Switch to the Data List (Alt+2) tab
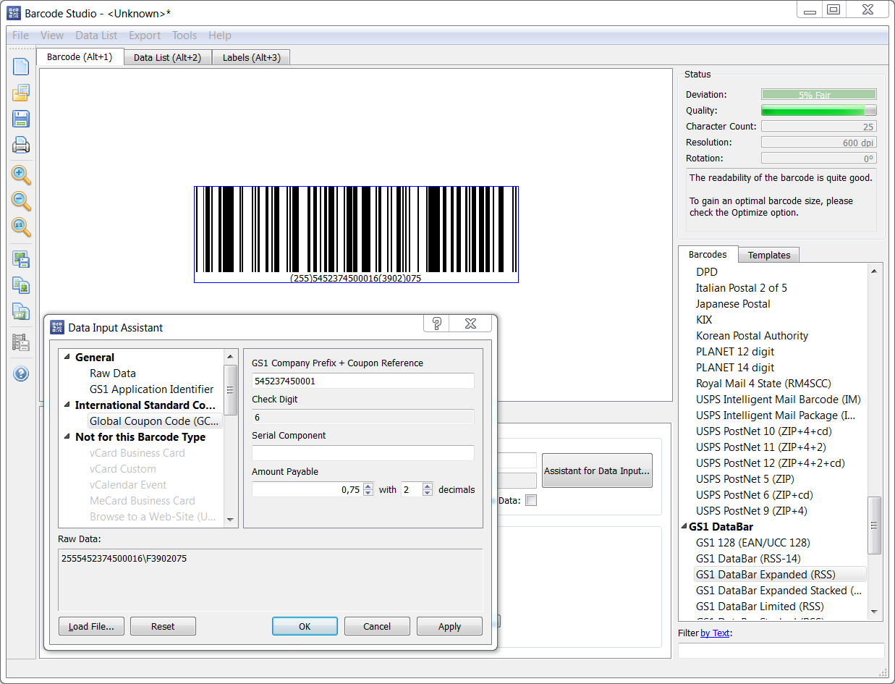Viewport: 895px width, 684px height. pyautogui.click(x=168, y=57)
